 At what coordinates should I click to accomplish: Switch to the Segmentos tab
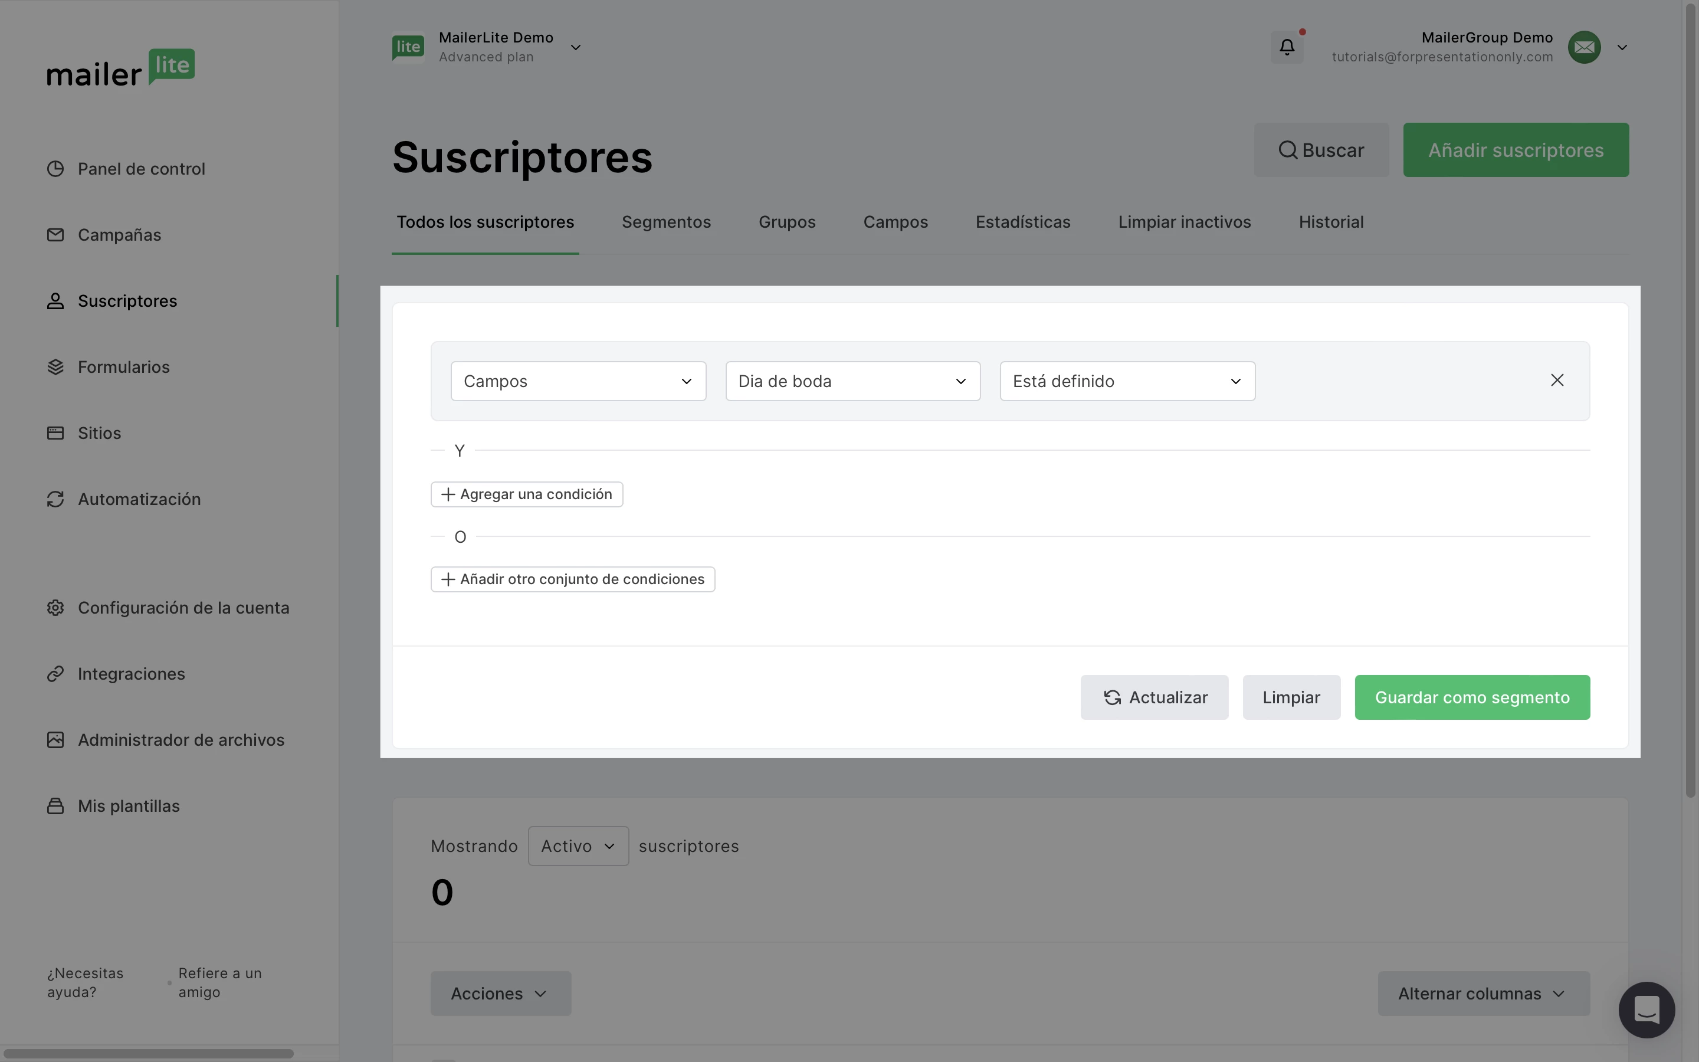(665, 222)
